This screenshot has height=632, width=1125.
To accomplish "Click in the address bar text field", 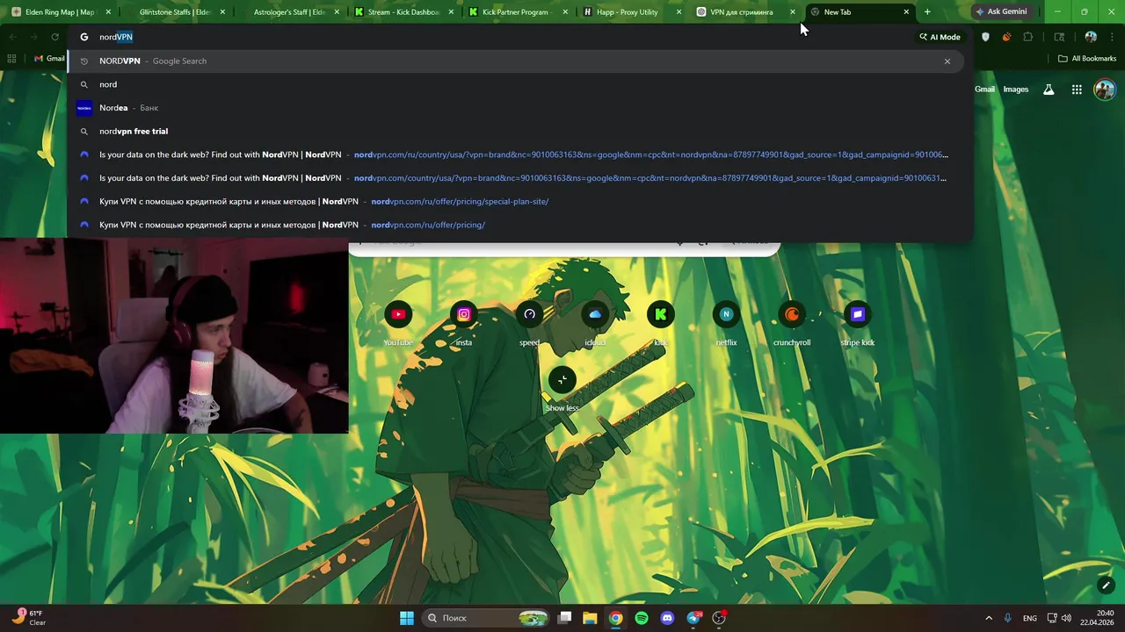I will 501,37.
